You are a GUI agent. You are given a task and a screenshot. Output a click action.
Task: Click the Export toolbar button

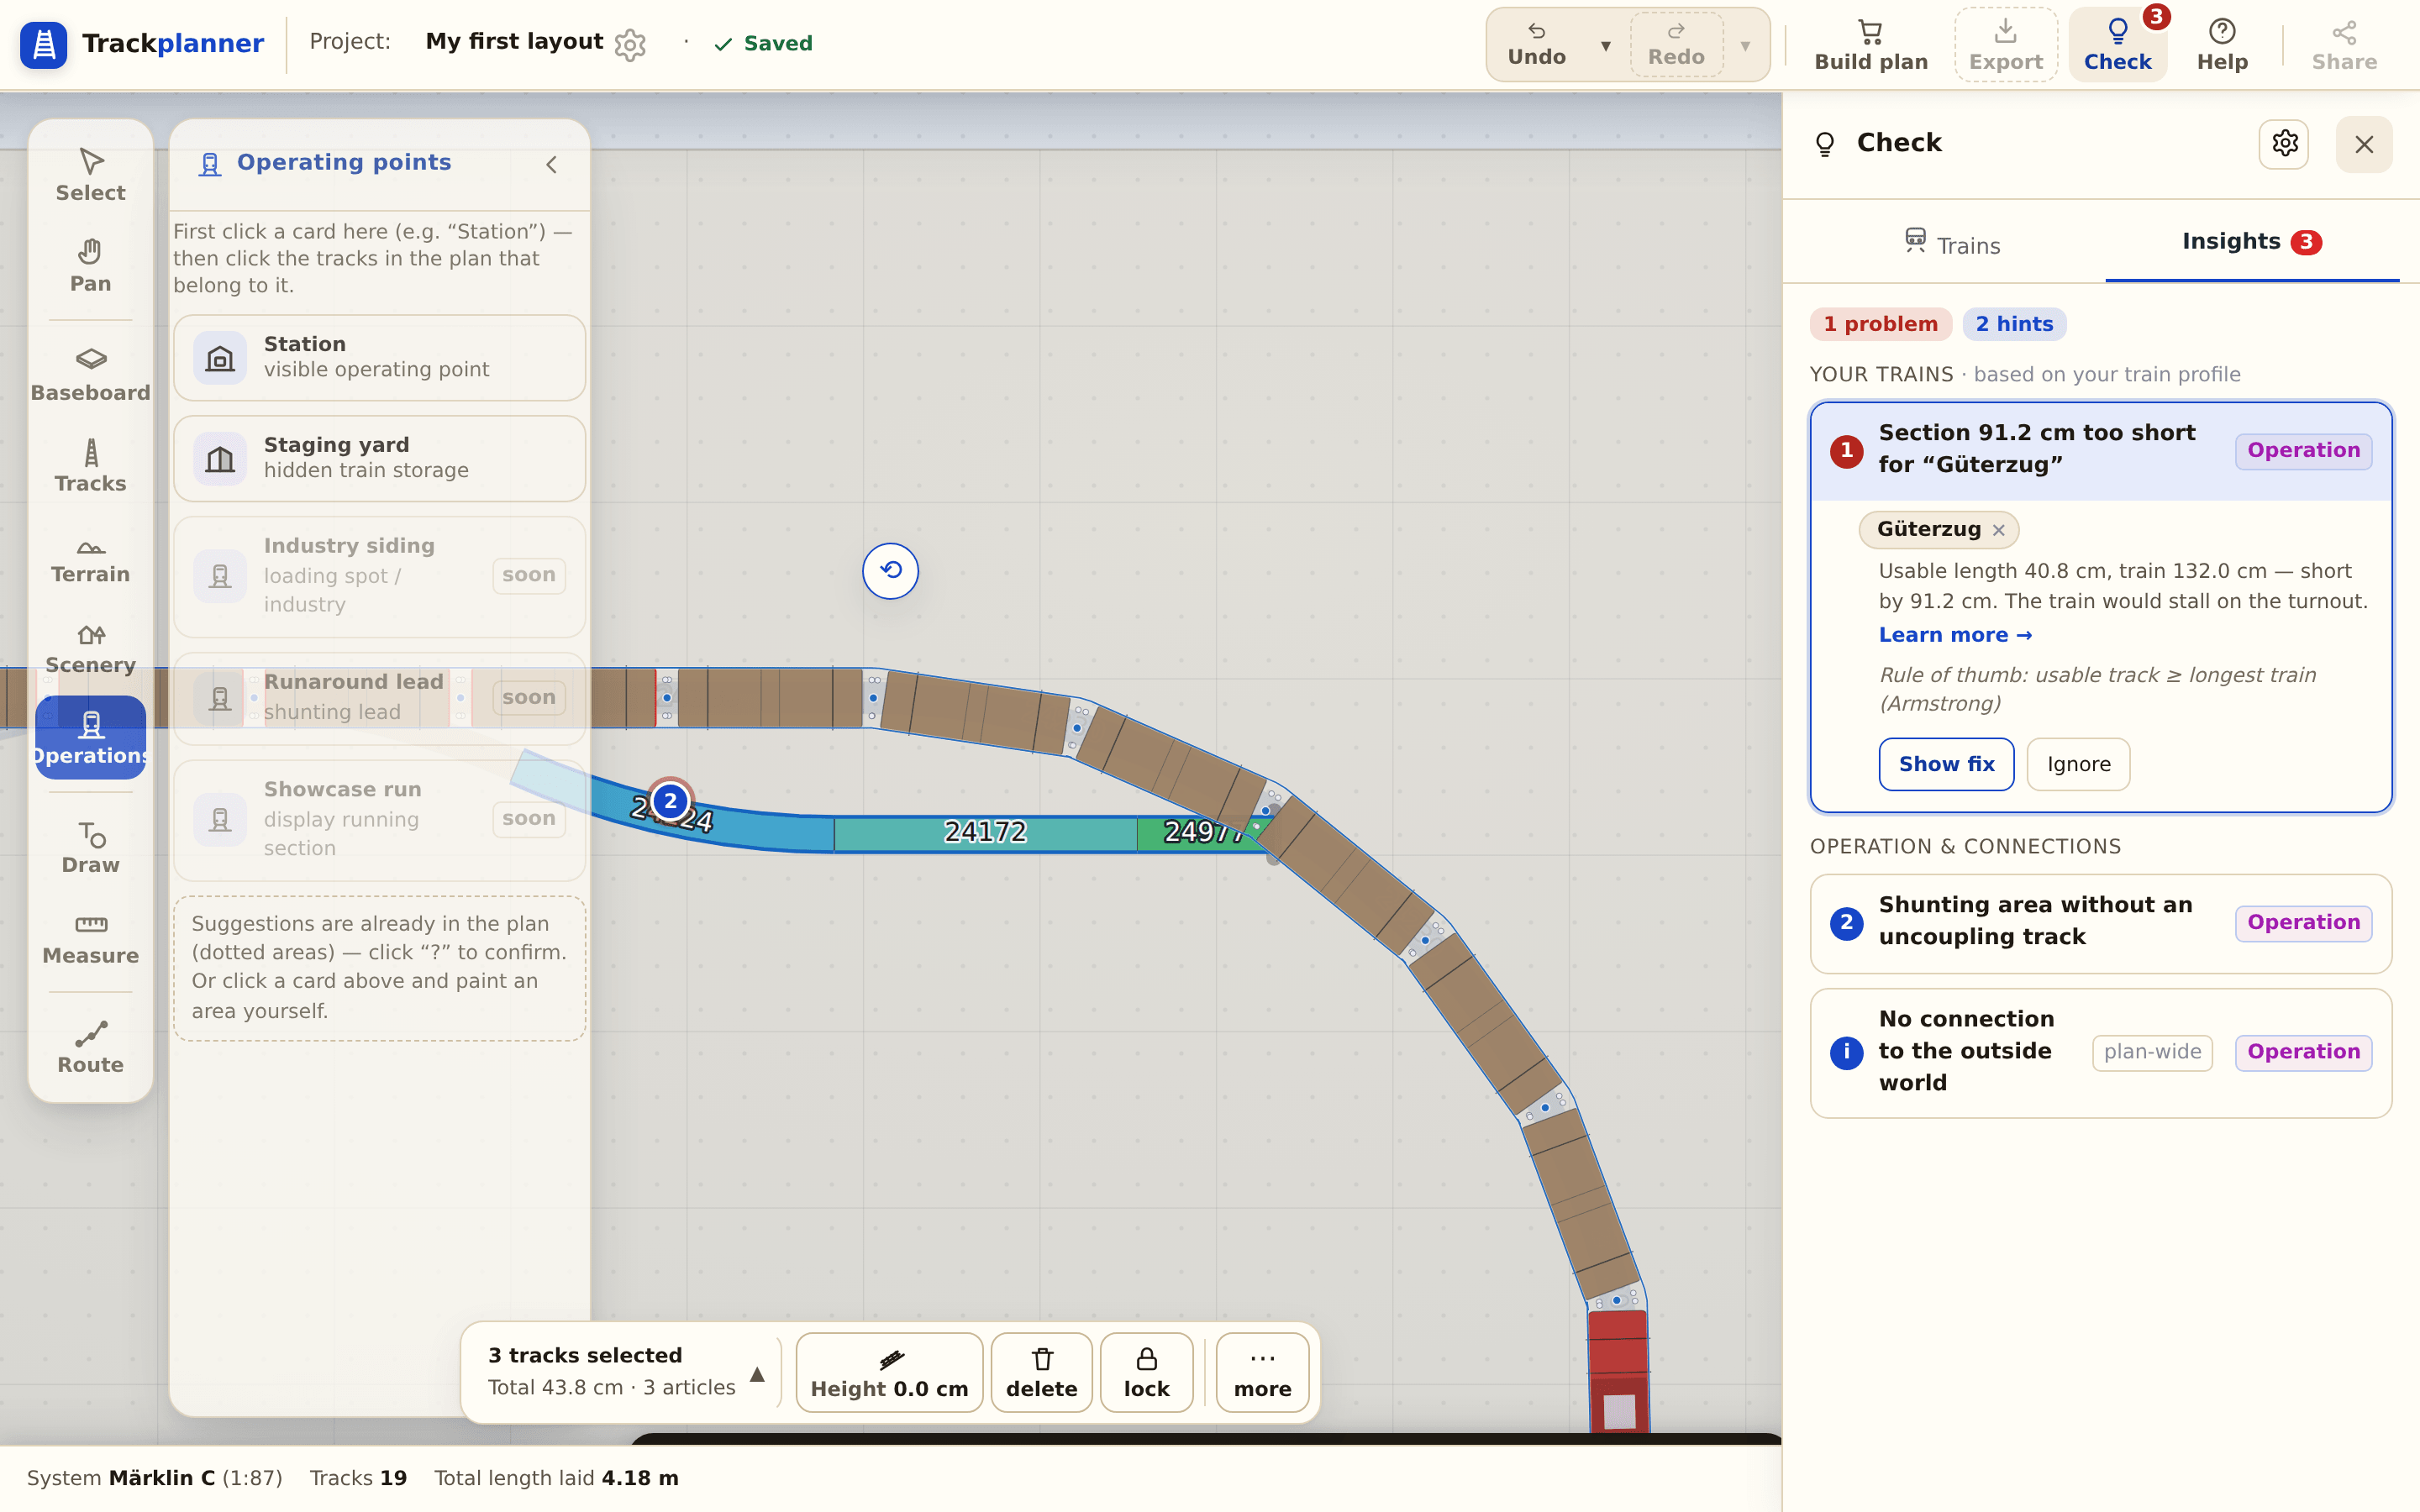pos(2005,45)
